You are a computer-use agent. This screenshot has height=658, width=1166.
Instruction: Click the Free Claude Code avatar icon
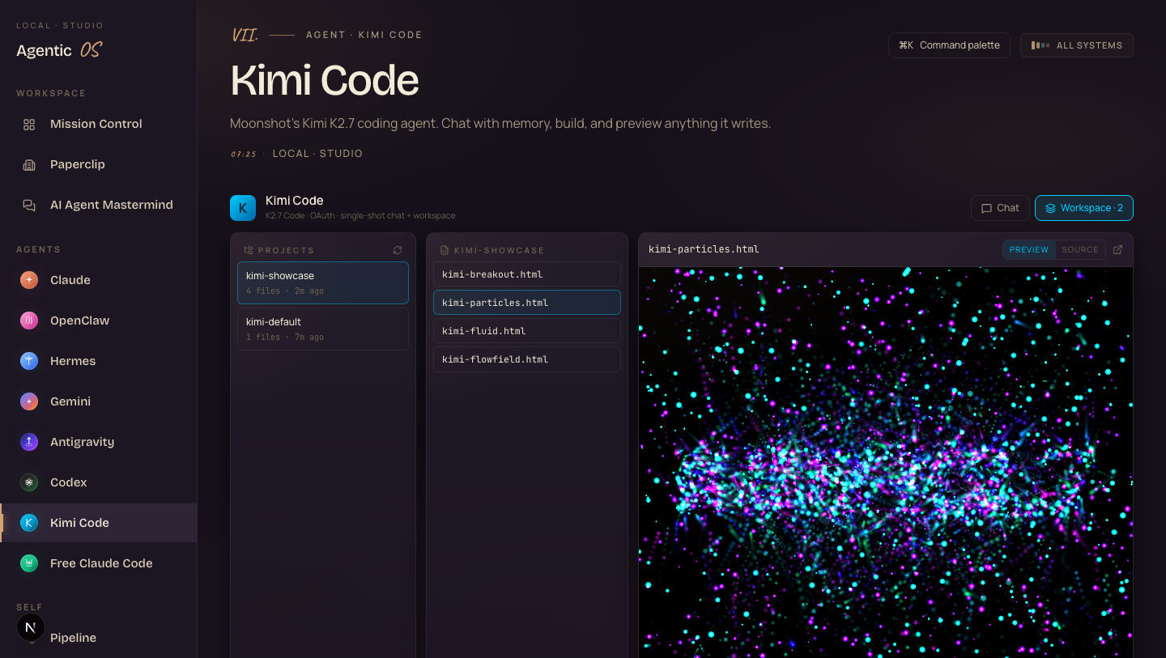coord(29,563)
